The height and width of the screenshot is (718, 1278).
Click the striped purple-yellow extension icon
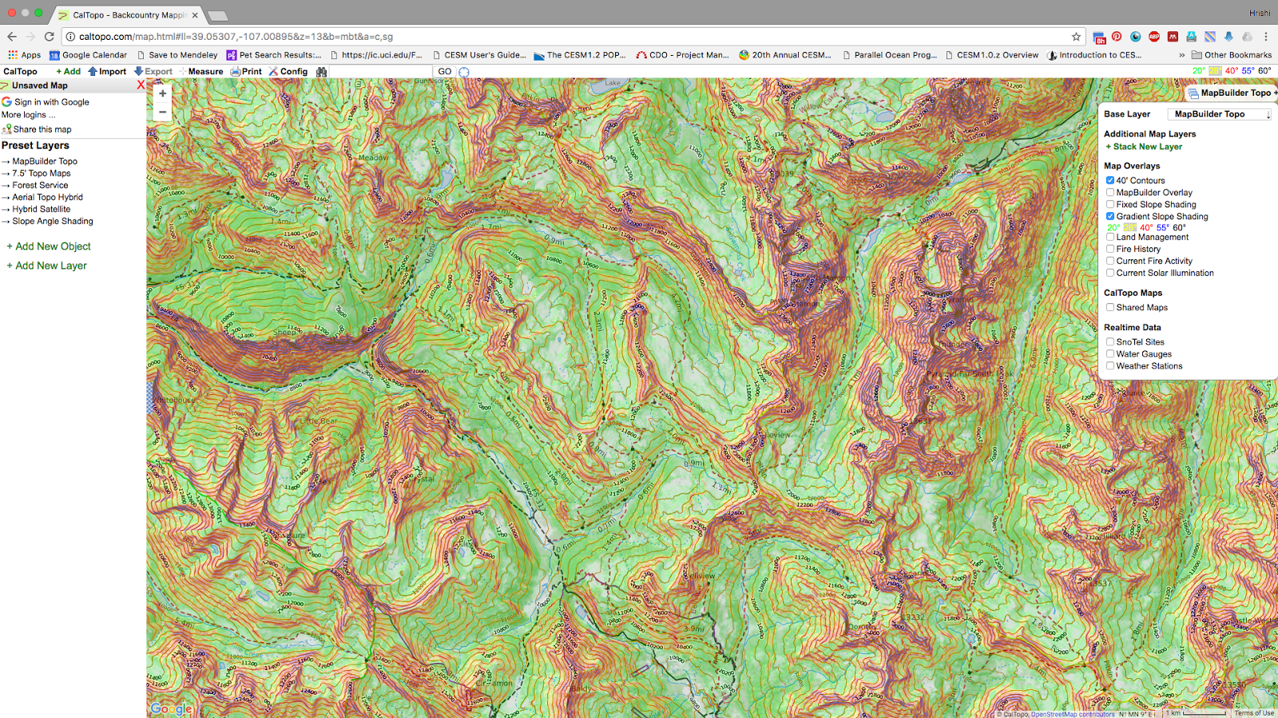pos(1210,37)
